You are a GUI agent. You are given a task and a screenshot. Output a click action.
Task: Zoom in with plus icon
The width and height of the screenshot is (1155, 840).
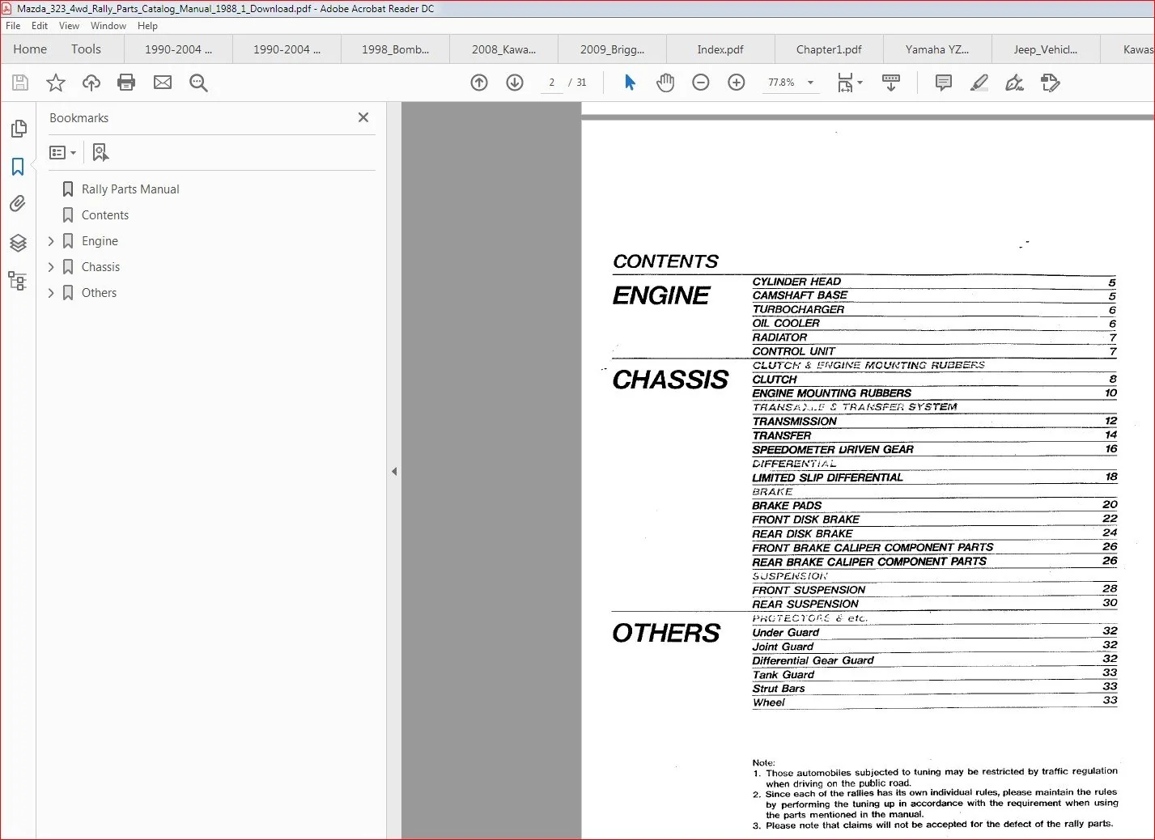point(737,83)
